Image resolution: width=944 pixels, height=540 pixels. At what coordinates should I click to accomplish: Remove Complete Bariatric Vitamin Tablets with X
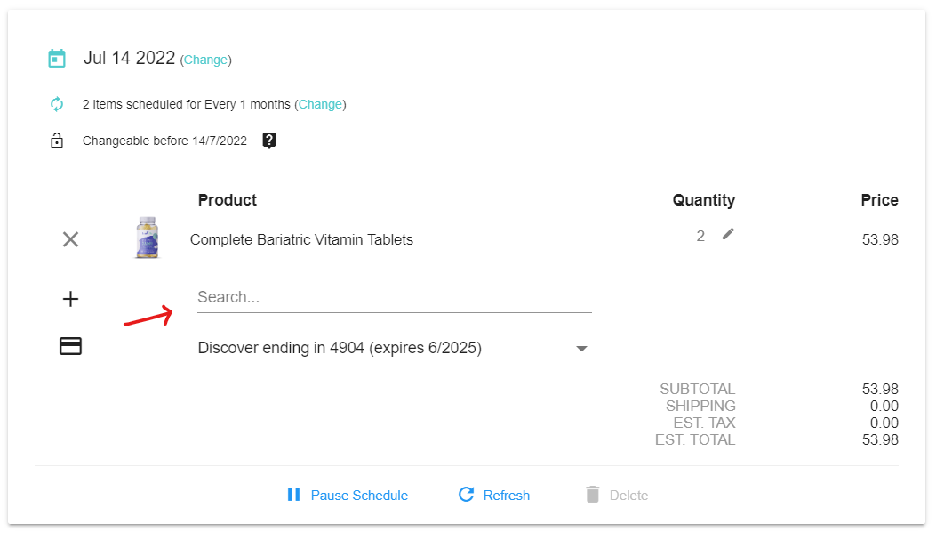point(70,239)
